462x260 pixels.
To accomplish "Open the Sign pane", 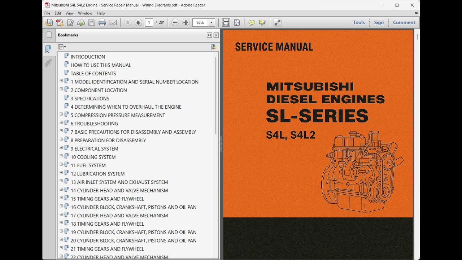I will (x=379, y=22).
